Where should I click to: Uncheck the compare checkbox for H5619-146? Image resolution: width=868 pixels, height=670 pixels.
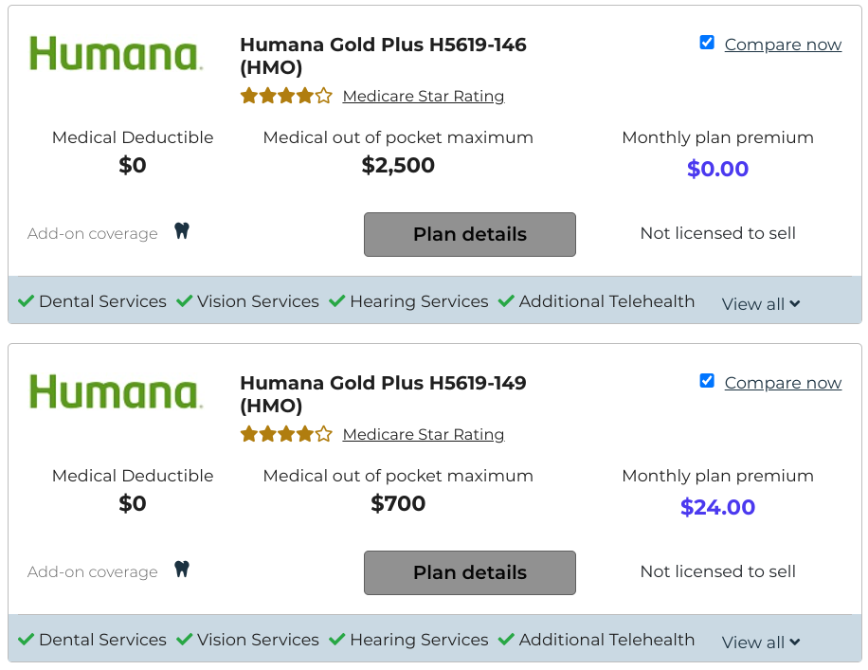pos(707,43)
